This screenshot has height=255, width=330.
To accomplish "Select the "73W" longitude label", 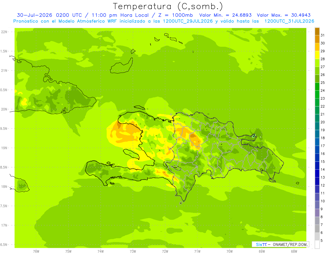I will pos(133,251).
